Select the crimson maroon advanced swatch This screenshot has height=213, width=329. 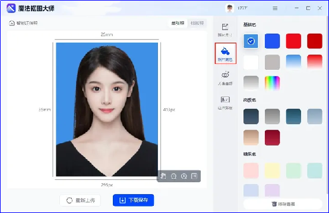(273, 137)
